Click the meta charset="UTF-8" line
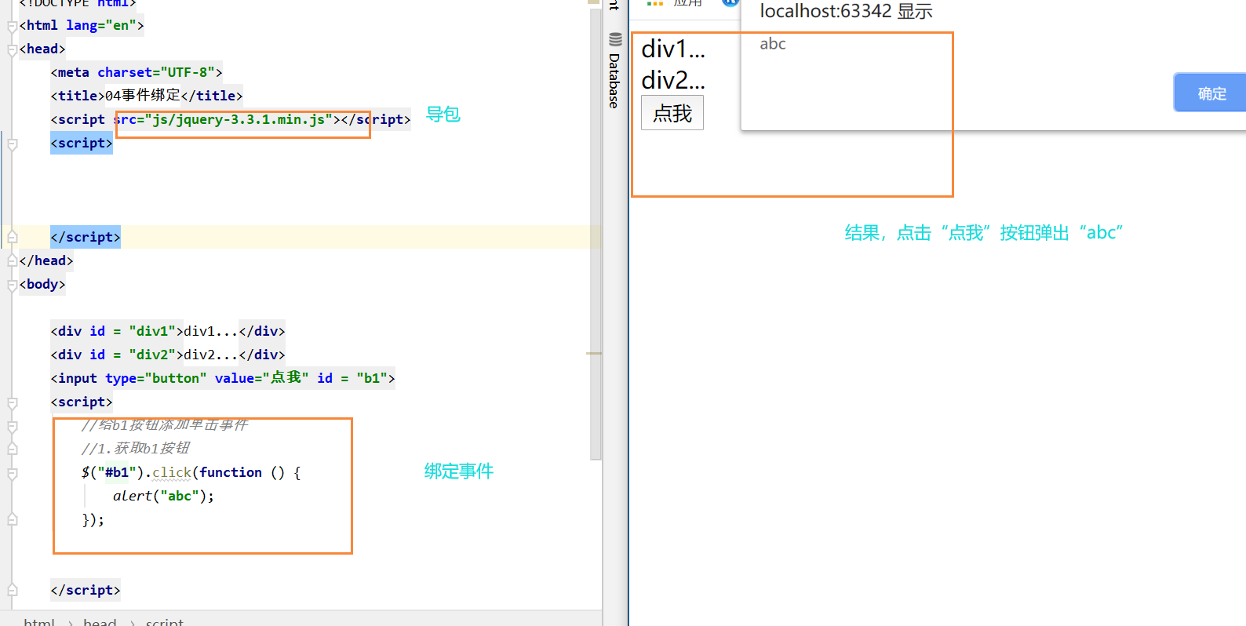 (x=137, y=72)
